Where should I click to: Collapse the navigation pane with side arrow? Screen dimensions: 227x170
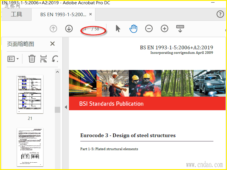(66, 107)
